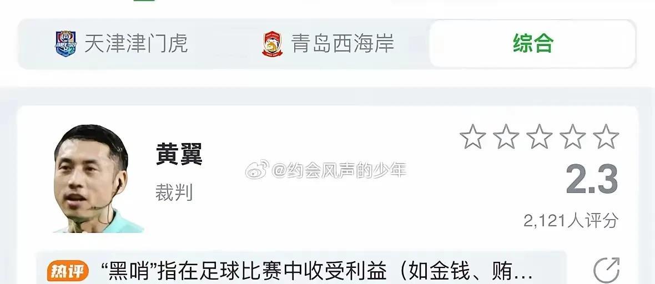This screenshot has height=284, width=655.
Task: Tap the 热评 hot comment badge
Action: tap(68, 271)
